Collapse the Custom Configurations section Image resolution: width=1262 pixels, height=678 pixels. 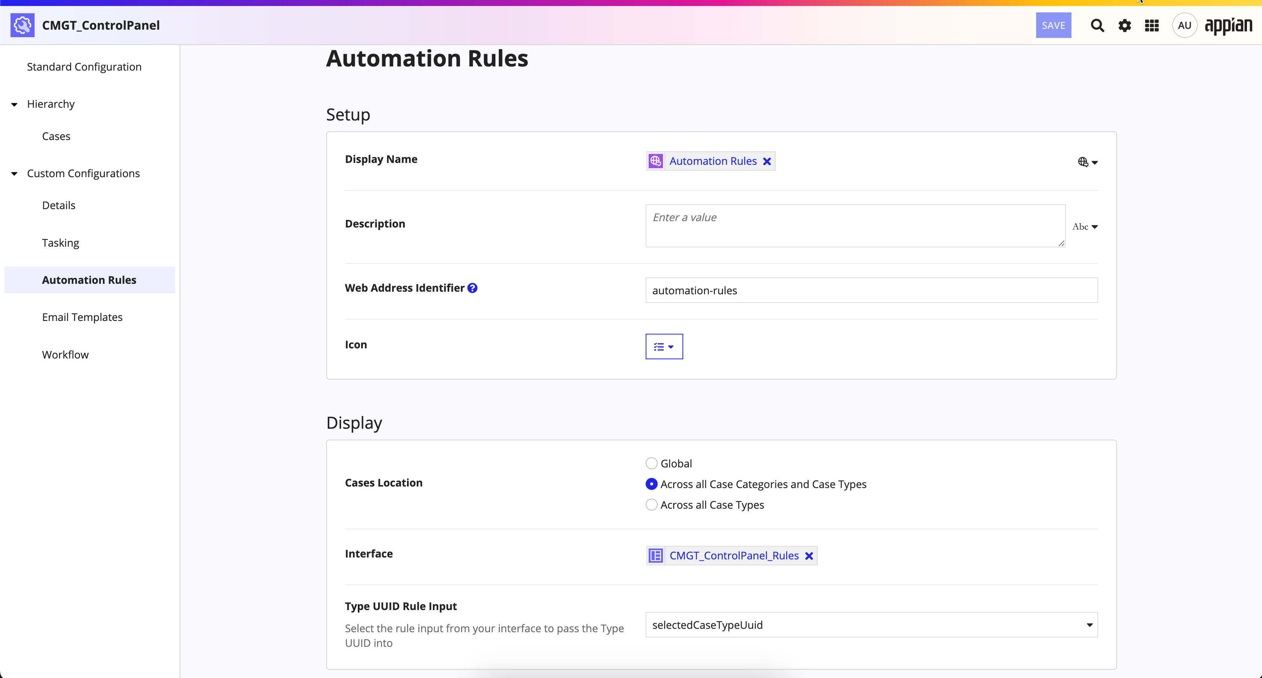(x=14, y=174)
